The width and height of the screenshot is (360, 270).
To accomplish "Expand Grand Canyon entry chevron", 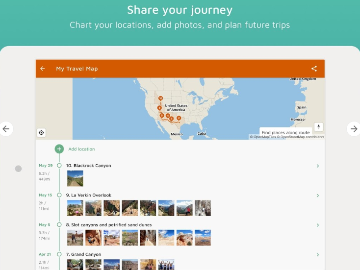I will (x=318, y=255).
